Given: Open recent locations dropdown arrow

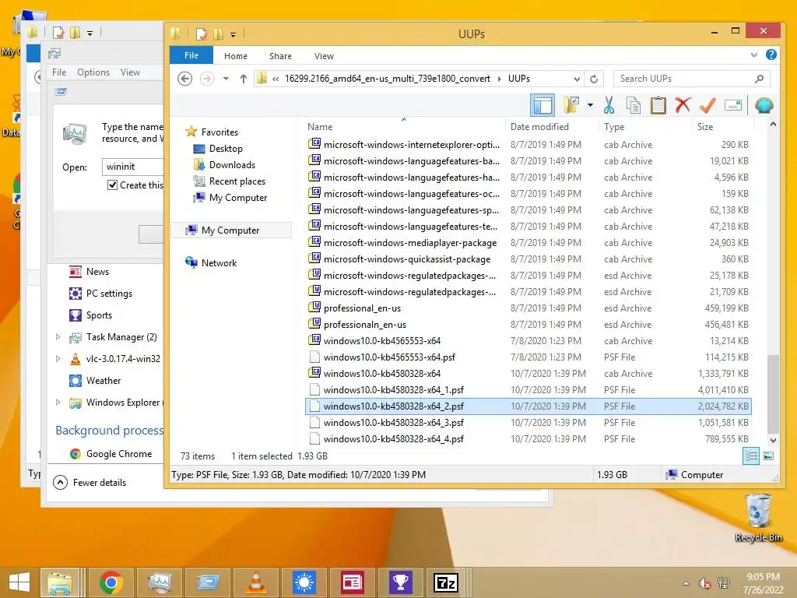Looking at the screenshot, I should click(226, 79).
